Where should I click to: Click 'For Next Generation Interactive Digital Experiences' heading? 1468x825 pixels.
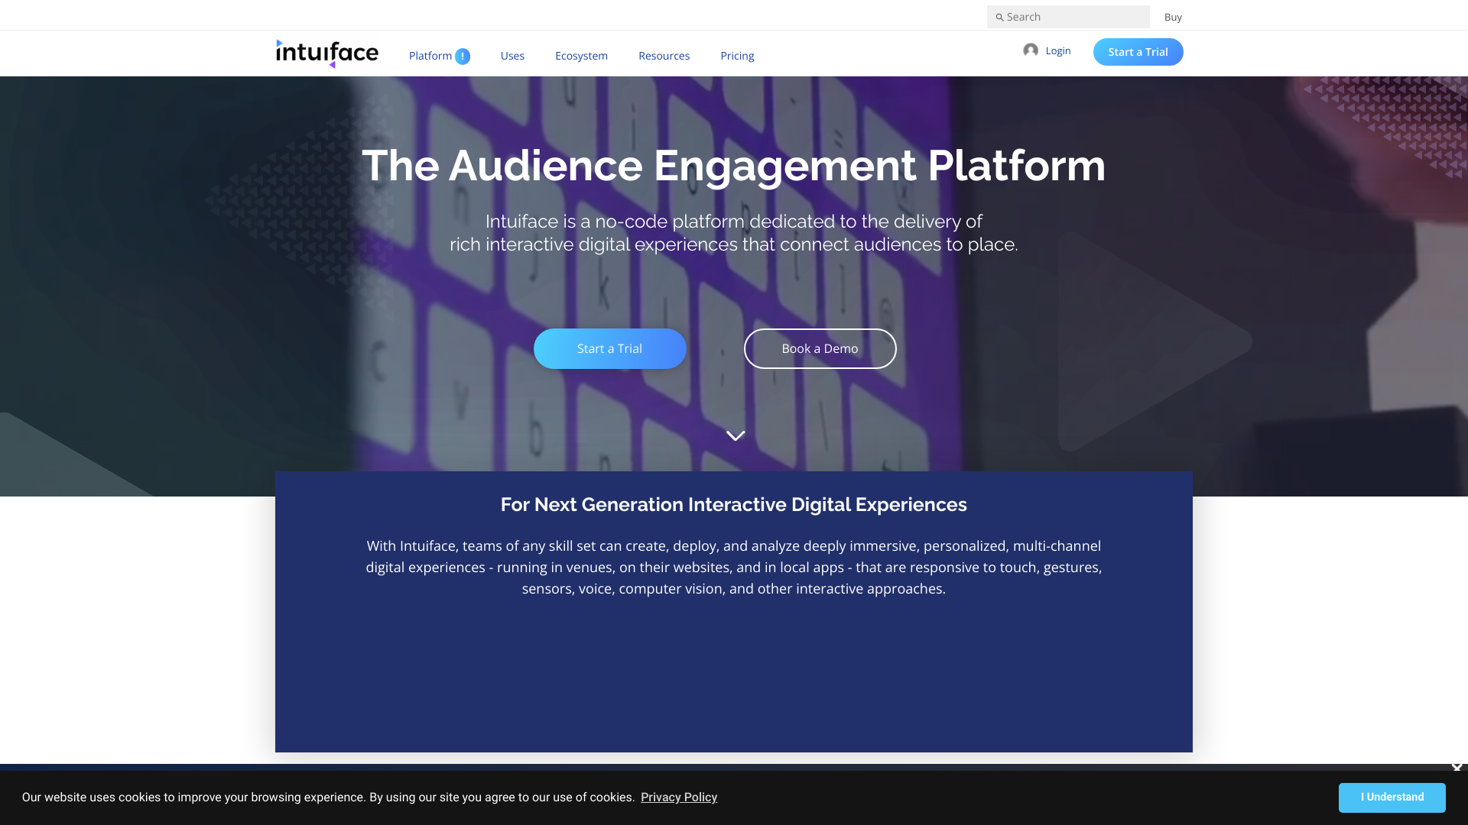(734, 505)
